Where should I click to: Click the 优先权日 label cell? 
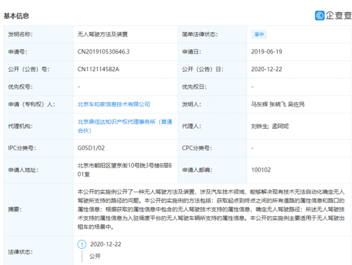pos(212,87)
